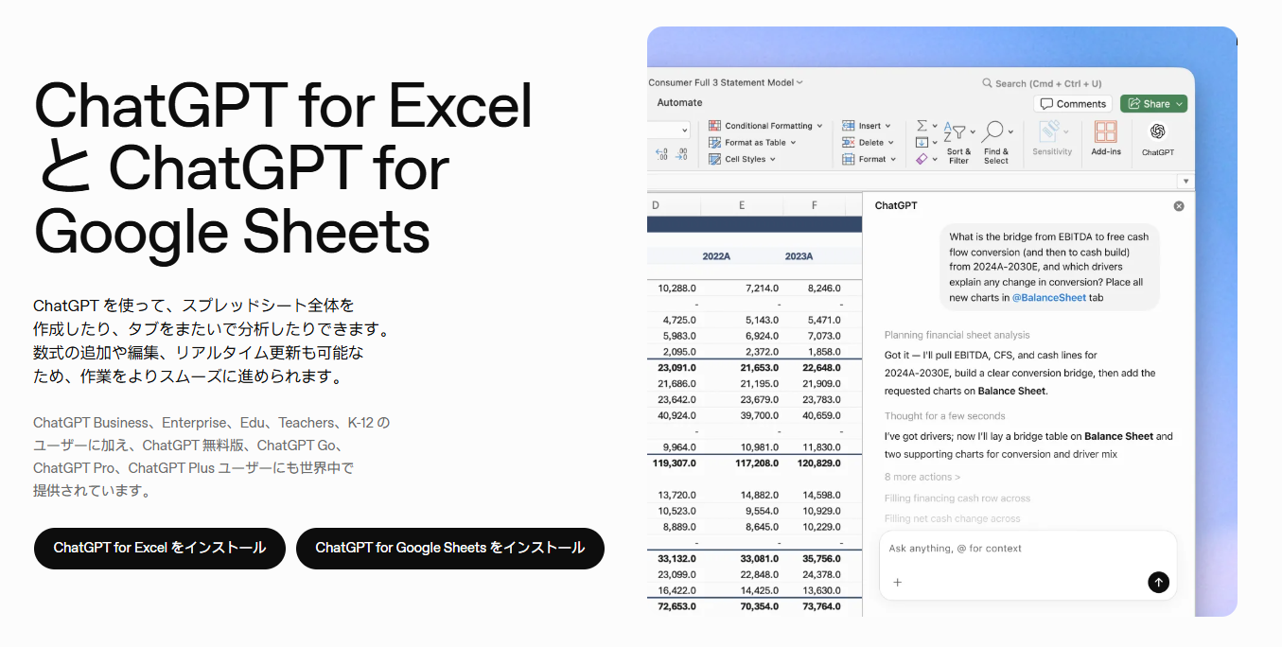1282x647 pixels.
Task: Open the Insert dropdown arrow
Action: click(887, 126)
